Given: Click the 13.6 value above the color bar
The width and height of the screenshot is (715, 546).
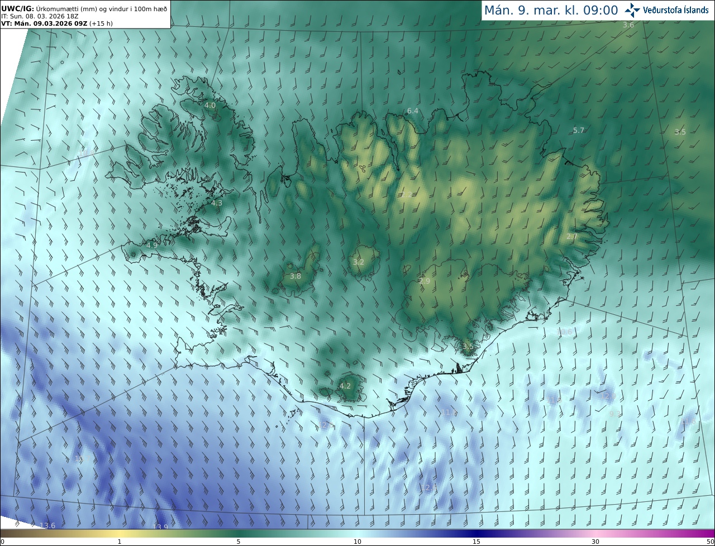Looking at the screenshot, I should pos(47,525).
